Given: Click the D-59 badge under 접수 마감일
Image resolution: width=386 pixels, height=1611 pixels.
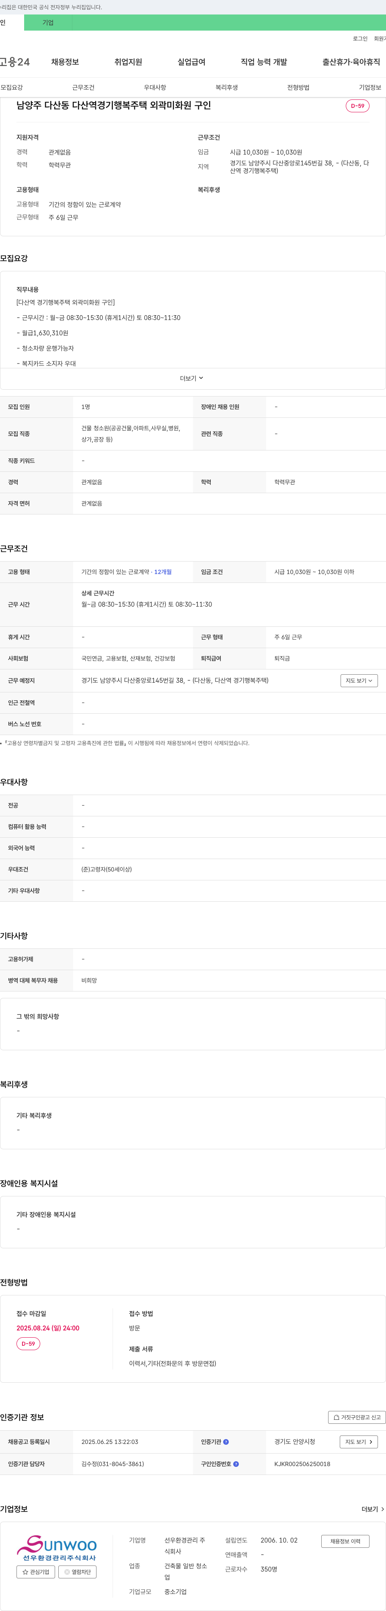Looking at the screenshot, I should pyautogui.click(x=28, y=1343).
